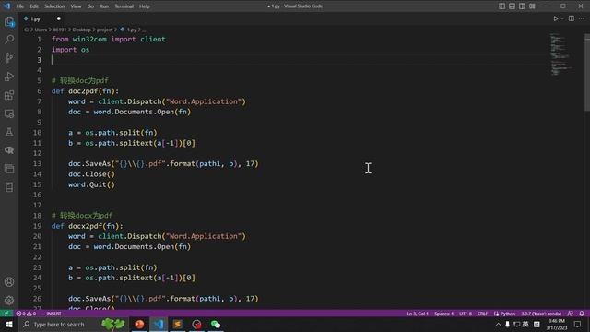Click the Desktop breadcrumb segment

tap(82, 30)
